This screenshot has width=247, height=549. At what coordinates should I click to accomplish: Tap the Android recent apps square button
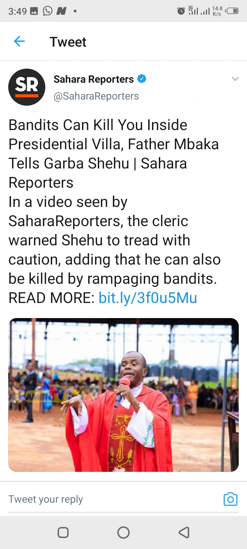pyautogui.click(x=63, y=533)
